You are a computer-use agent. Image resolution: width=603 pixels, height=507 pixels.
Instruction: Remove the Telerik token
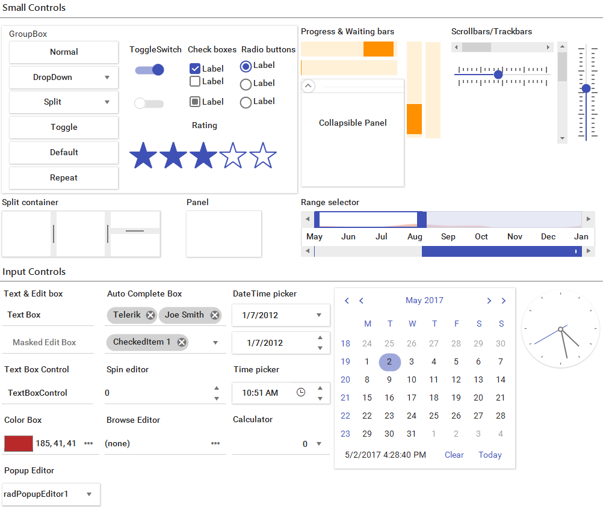[x=150, y=315]
